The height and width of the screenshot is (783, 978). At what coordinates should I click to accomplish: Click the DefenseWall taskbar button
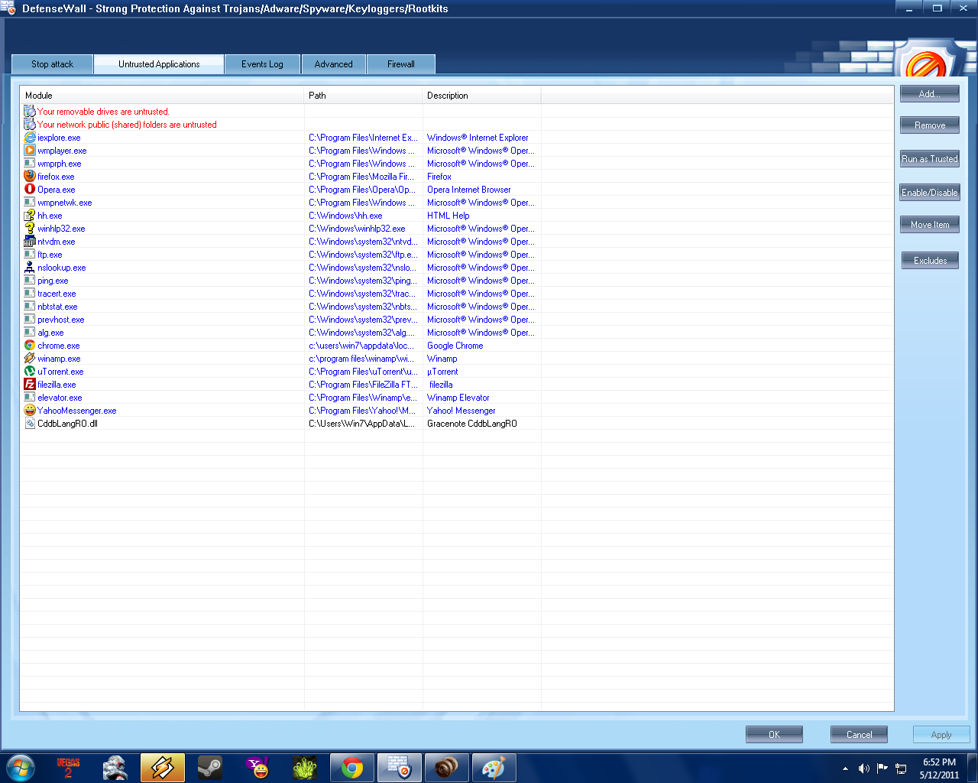pos(400,768)
